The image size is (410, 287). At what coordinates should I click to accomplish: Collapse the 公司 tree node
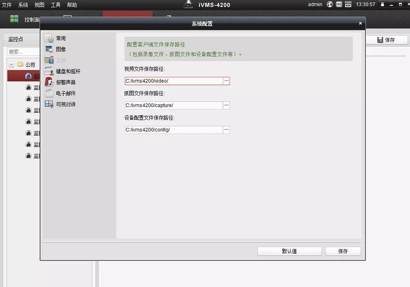click(x=11, y=64)
